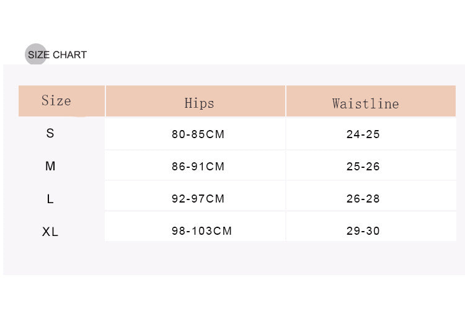
Task: Click the word CHART in the title
Action: click(x=69, y=55)
